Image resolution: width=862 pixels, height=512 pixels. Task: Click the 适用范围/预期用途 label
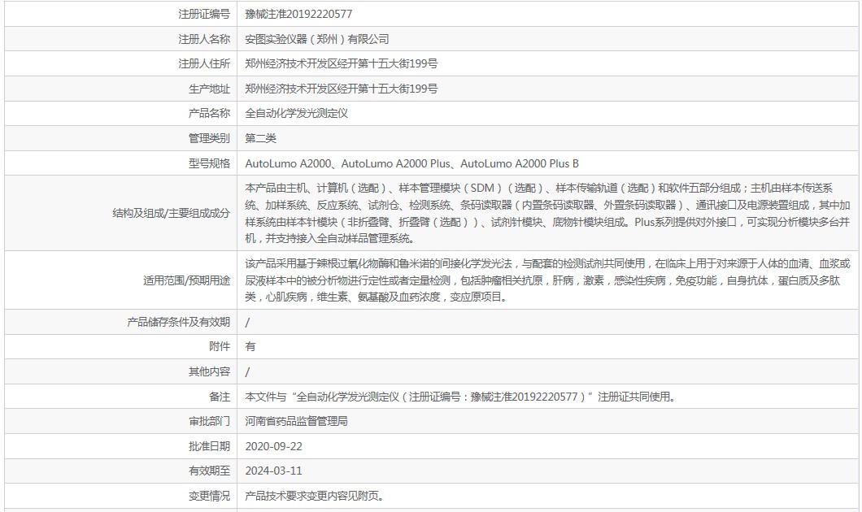click(187, 280)
